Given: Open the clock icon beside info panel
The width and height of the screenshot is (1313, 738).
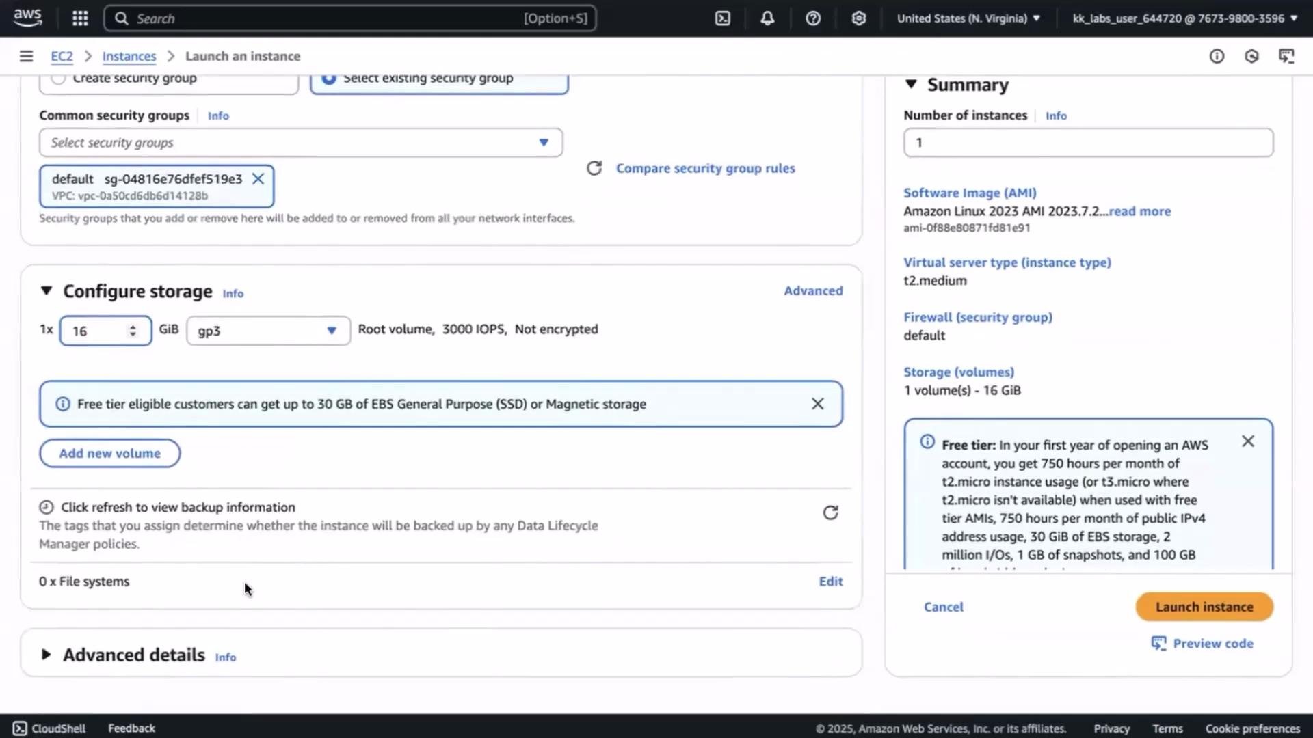Looking at the screenshot, I should coord(1251,56).
